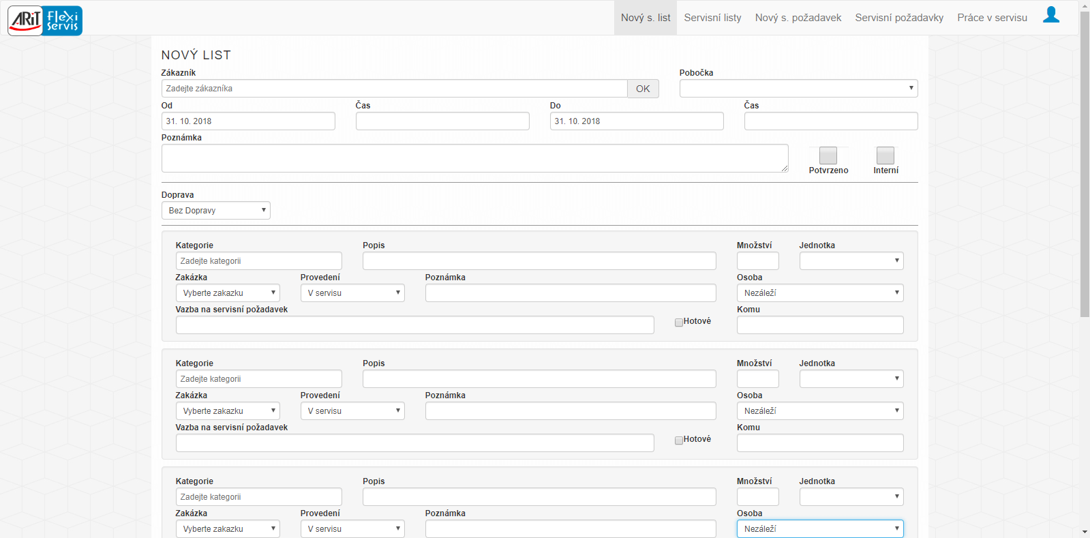Check Hotové in the first item block
Screen dimensions: 1090x538
tap(679, 323)
